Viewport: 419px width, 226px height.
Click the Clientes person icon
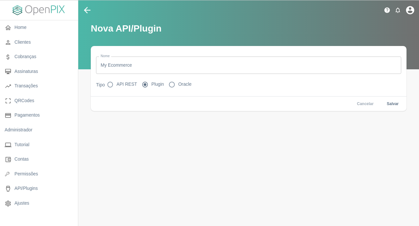click(x=8, y=42)
